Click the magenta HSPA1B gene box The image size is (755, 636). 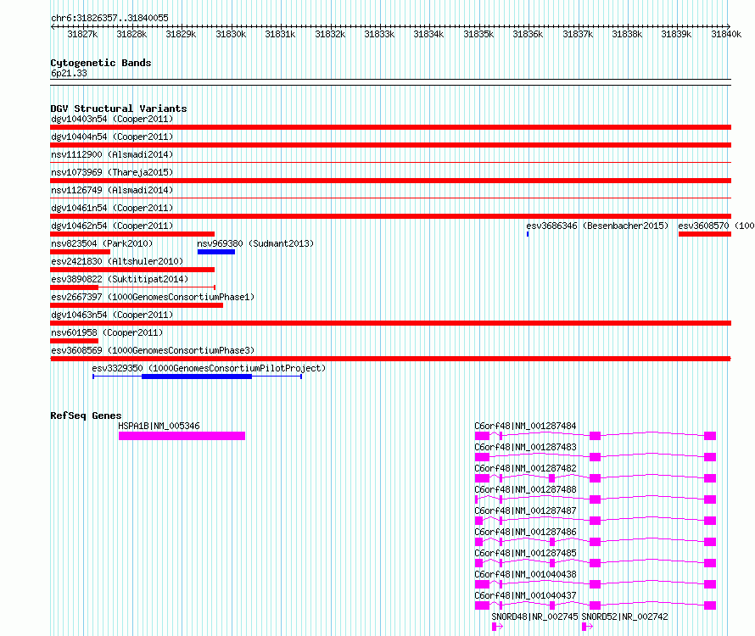point(182,436)
